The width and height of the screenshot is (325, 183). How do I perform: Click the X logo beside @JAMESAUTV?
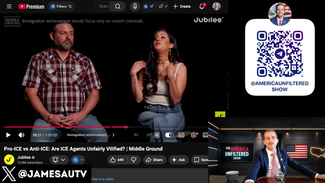(9, 174)
